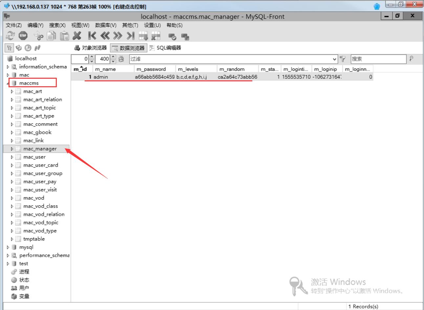Open the 变量 variables item
The width and height of the screenshot is (424, 310).
point(24,296)
